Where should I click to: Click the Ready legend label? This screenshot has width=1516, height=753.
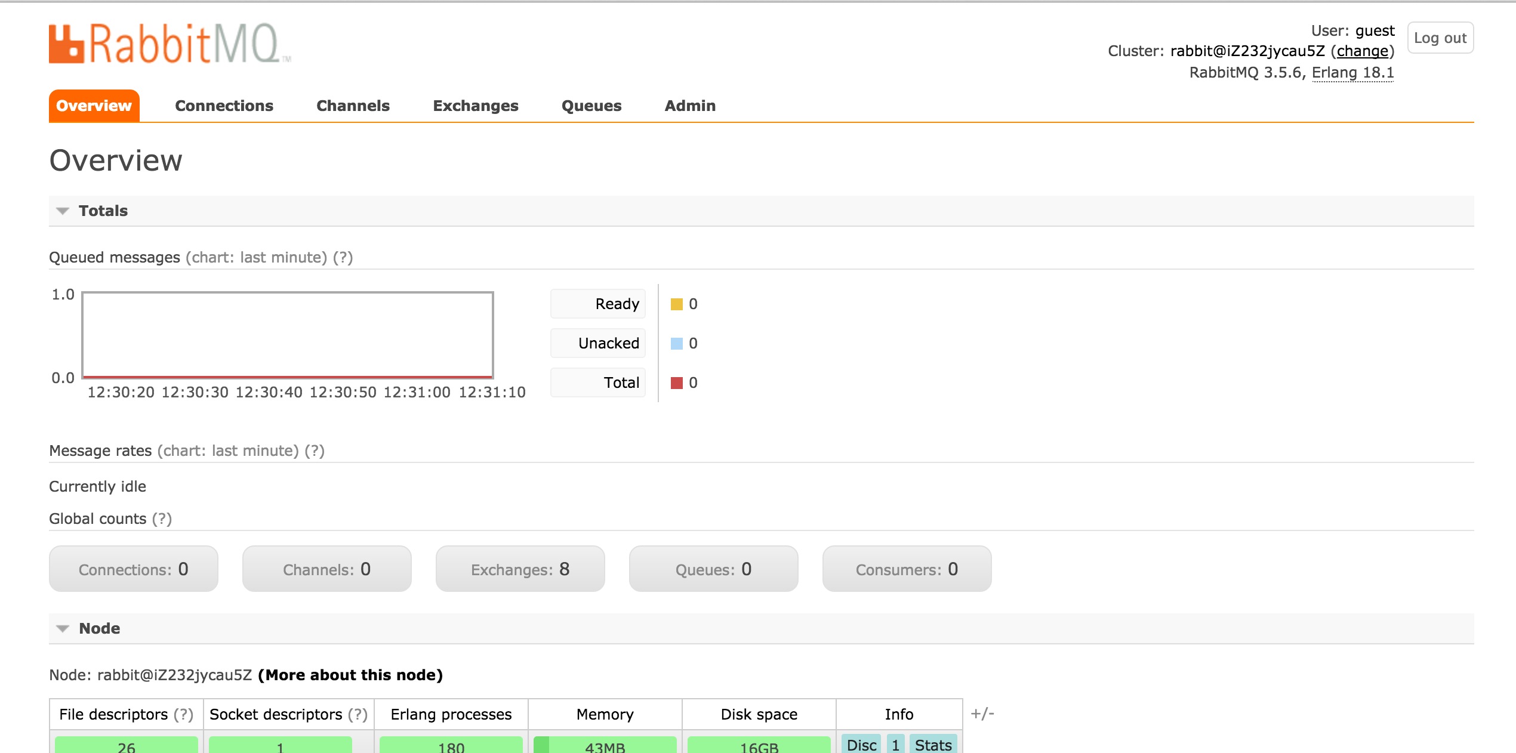598,304
